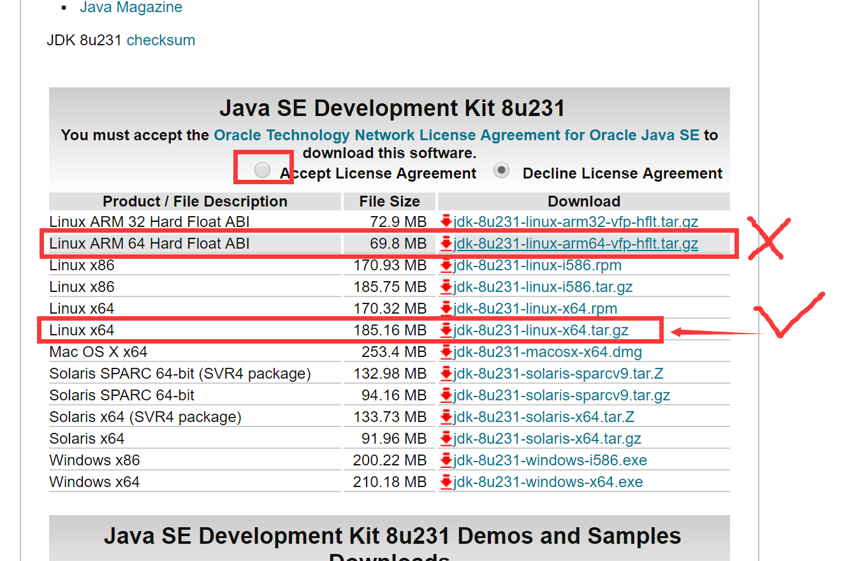Click the 8u231 Demos and Samples heading
848x561 pixels.
(x=392, y=547)
